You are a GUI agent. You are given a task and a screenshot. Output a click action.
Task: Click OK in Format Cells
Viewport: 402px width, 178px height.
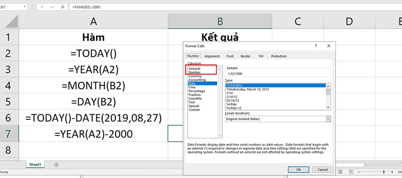pyautogui.click(x=299, y=170)
